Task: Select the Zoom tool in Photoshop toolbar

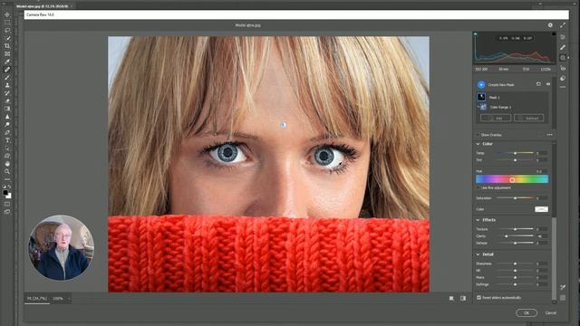Action: pos(7,171)
